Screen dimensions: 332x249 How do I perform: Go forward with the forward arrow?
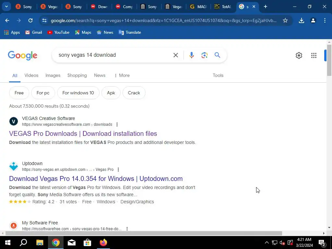(19, 20)
